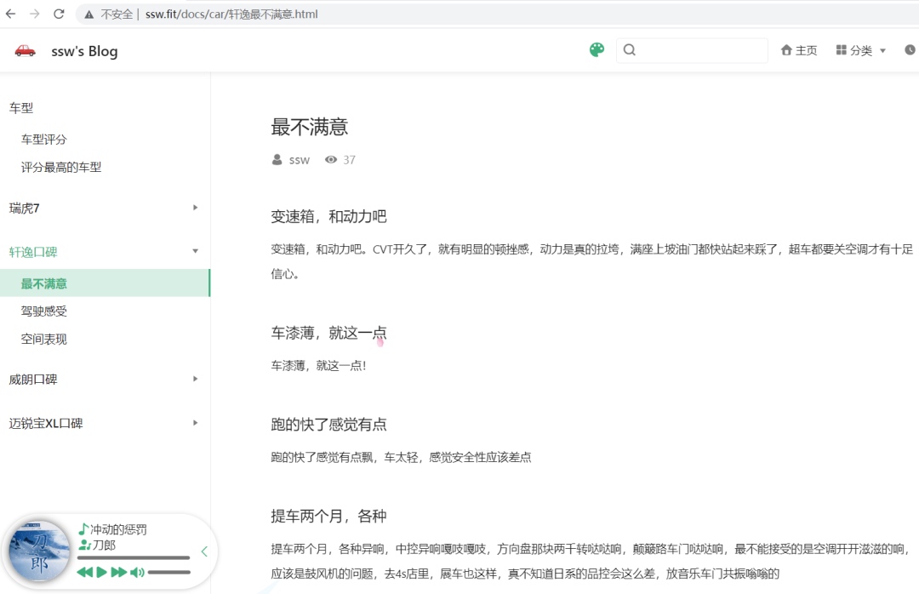This screenshot has width=919, height=594.
Task: Reload the page in the browser
Action: [59, 14]
